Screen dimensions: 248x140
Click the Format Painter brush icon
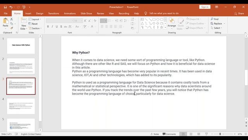pos(12,28)
